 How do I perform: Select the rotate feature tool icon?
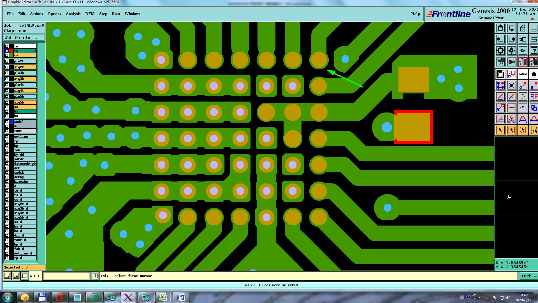click(523, 97)
